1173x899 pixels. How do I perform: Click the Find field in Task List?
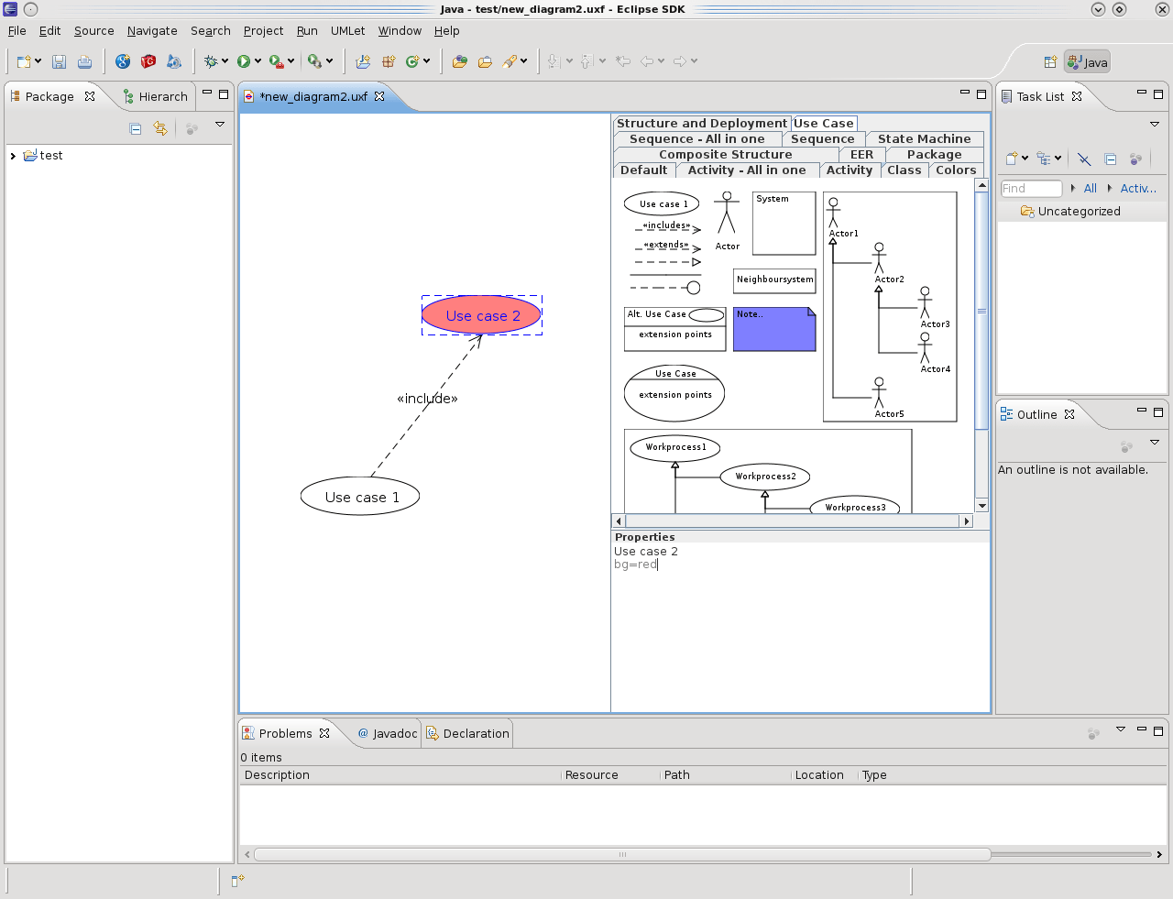tap(1031, 188)
